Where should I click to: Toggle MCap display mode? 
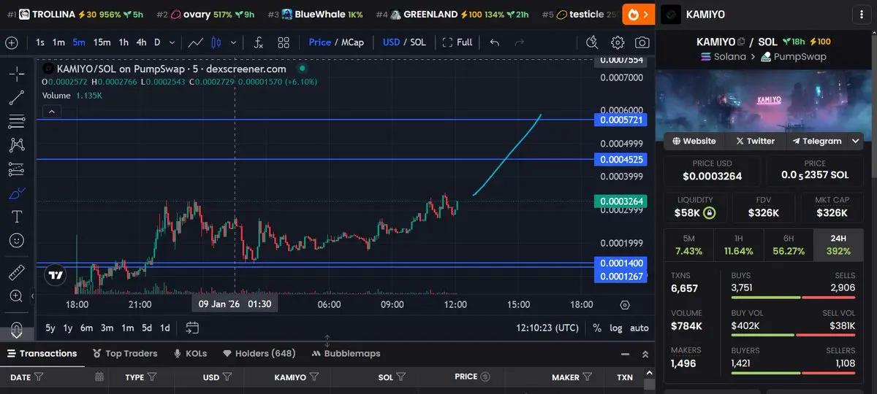(353, 42)
